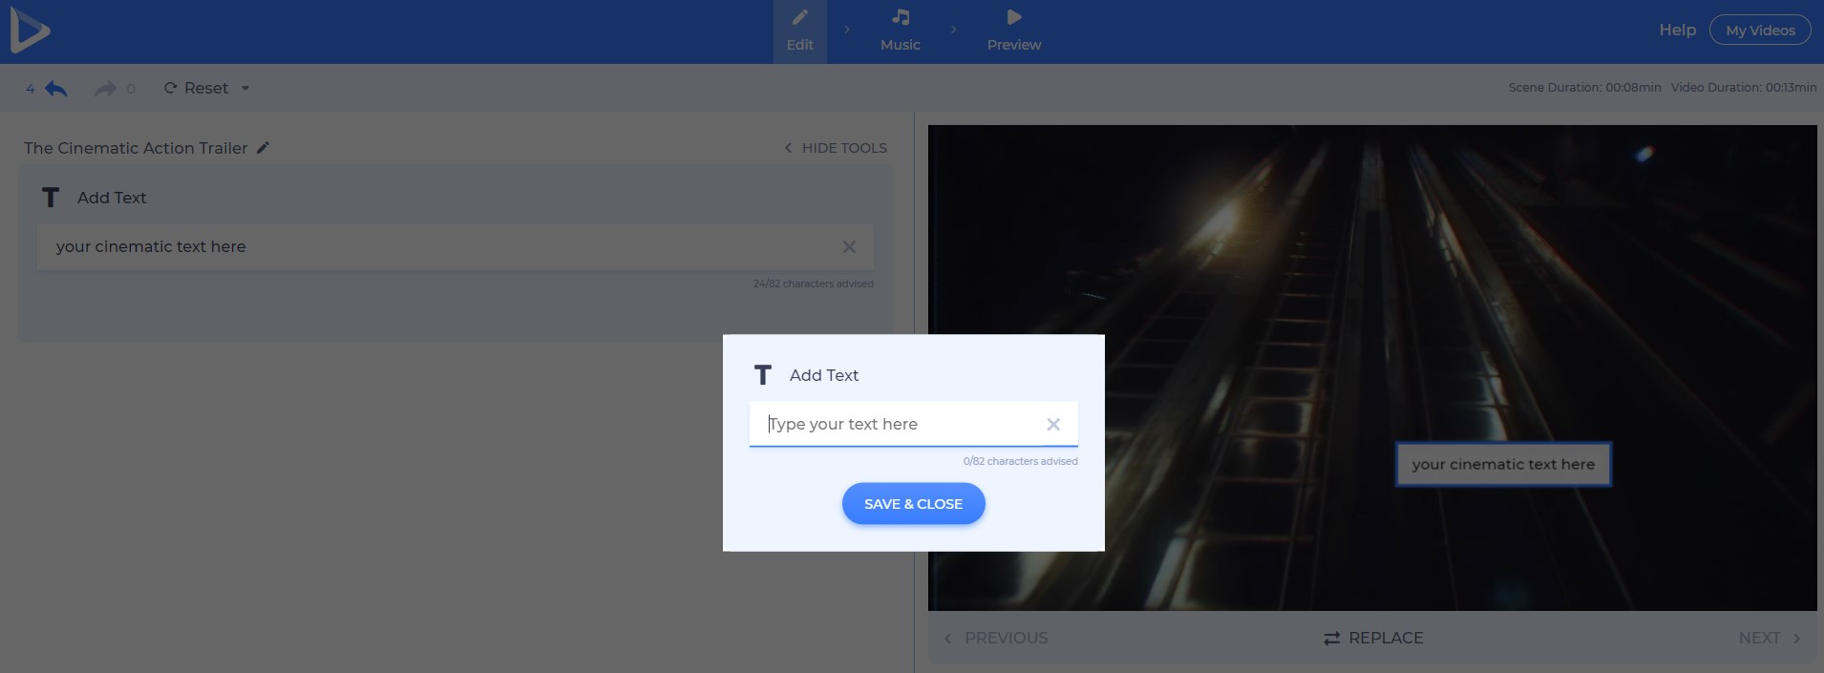Click the play triangle Preview icon
This screenshot has width=1824, height=673.
(x=1014, y=17)
